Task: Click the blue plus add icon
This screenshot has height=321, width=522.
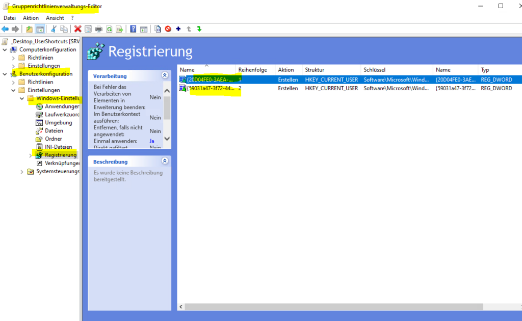Action: [x=178, y=29]
